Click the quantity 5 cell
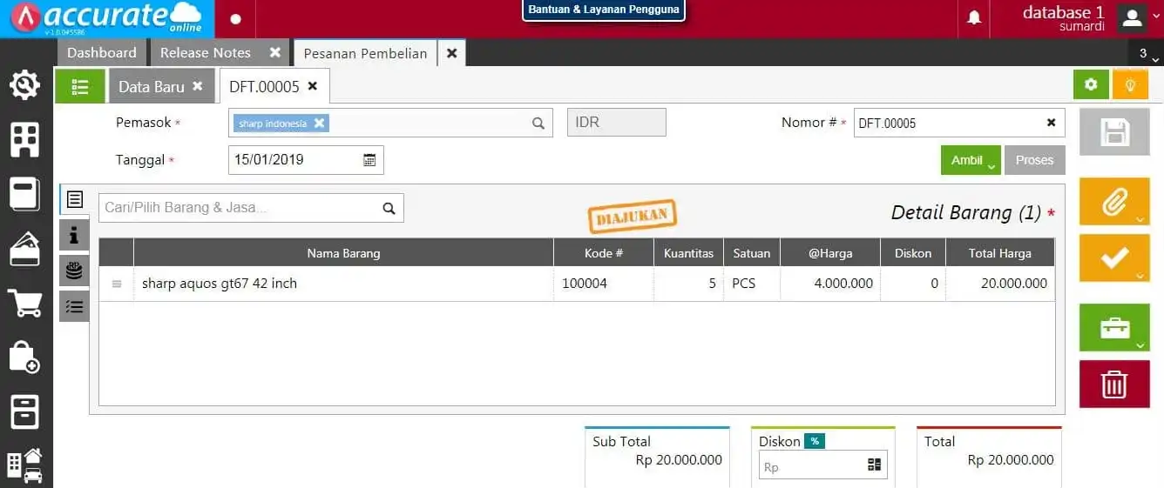 click(688, 284)
